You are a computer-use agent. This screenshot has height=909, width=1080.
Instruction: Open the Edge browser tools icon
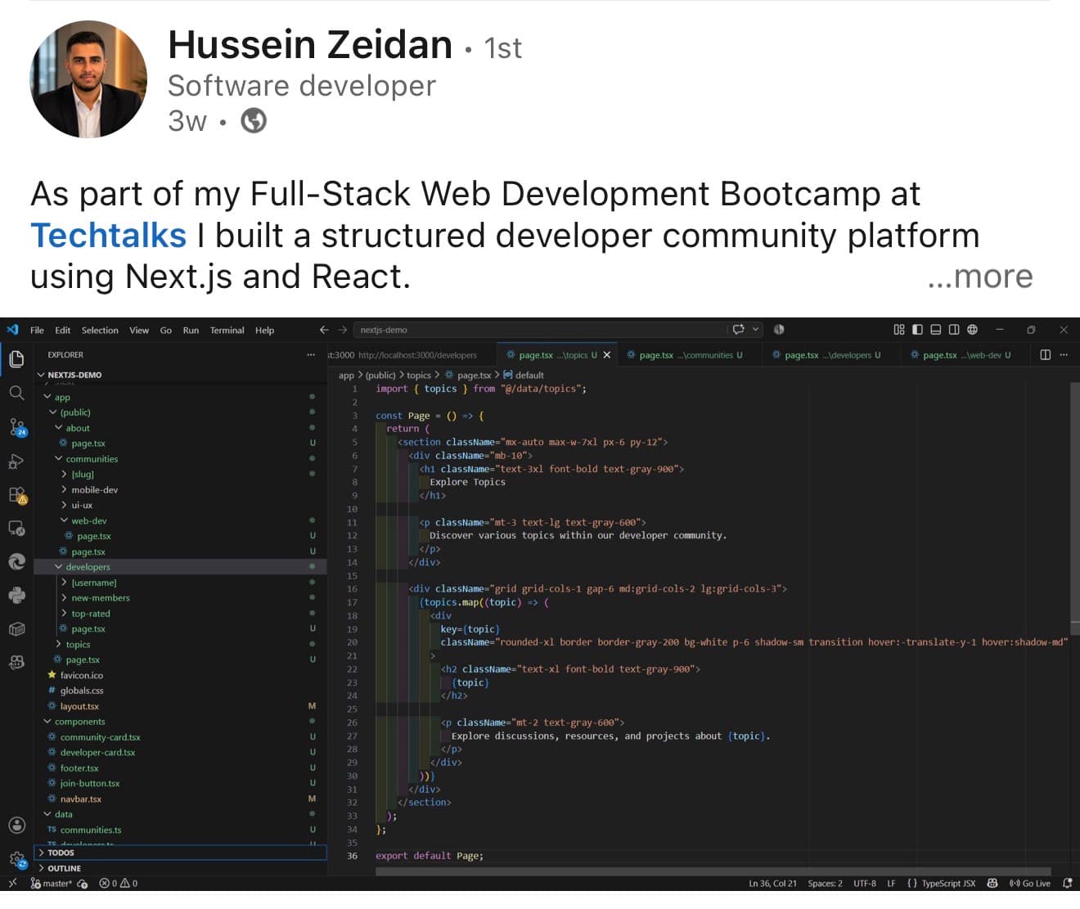tap(16, 562)
